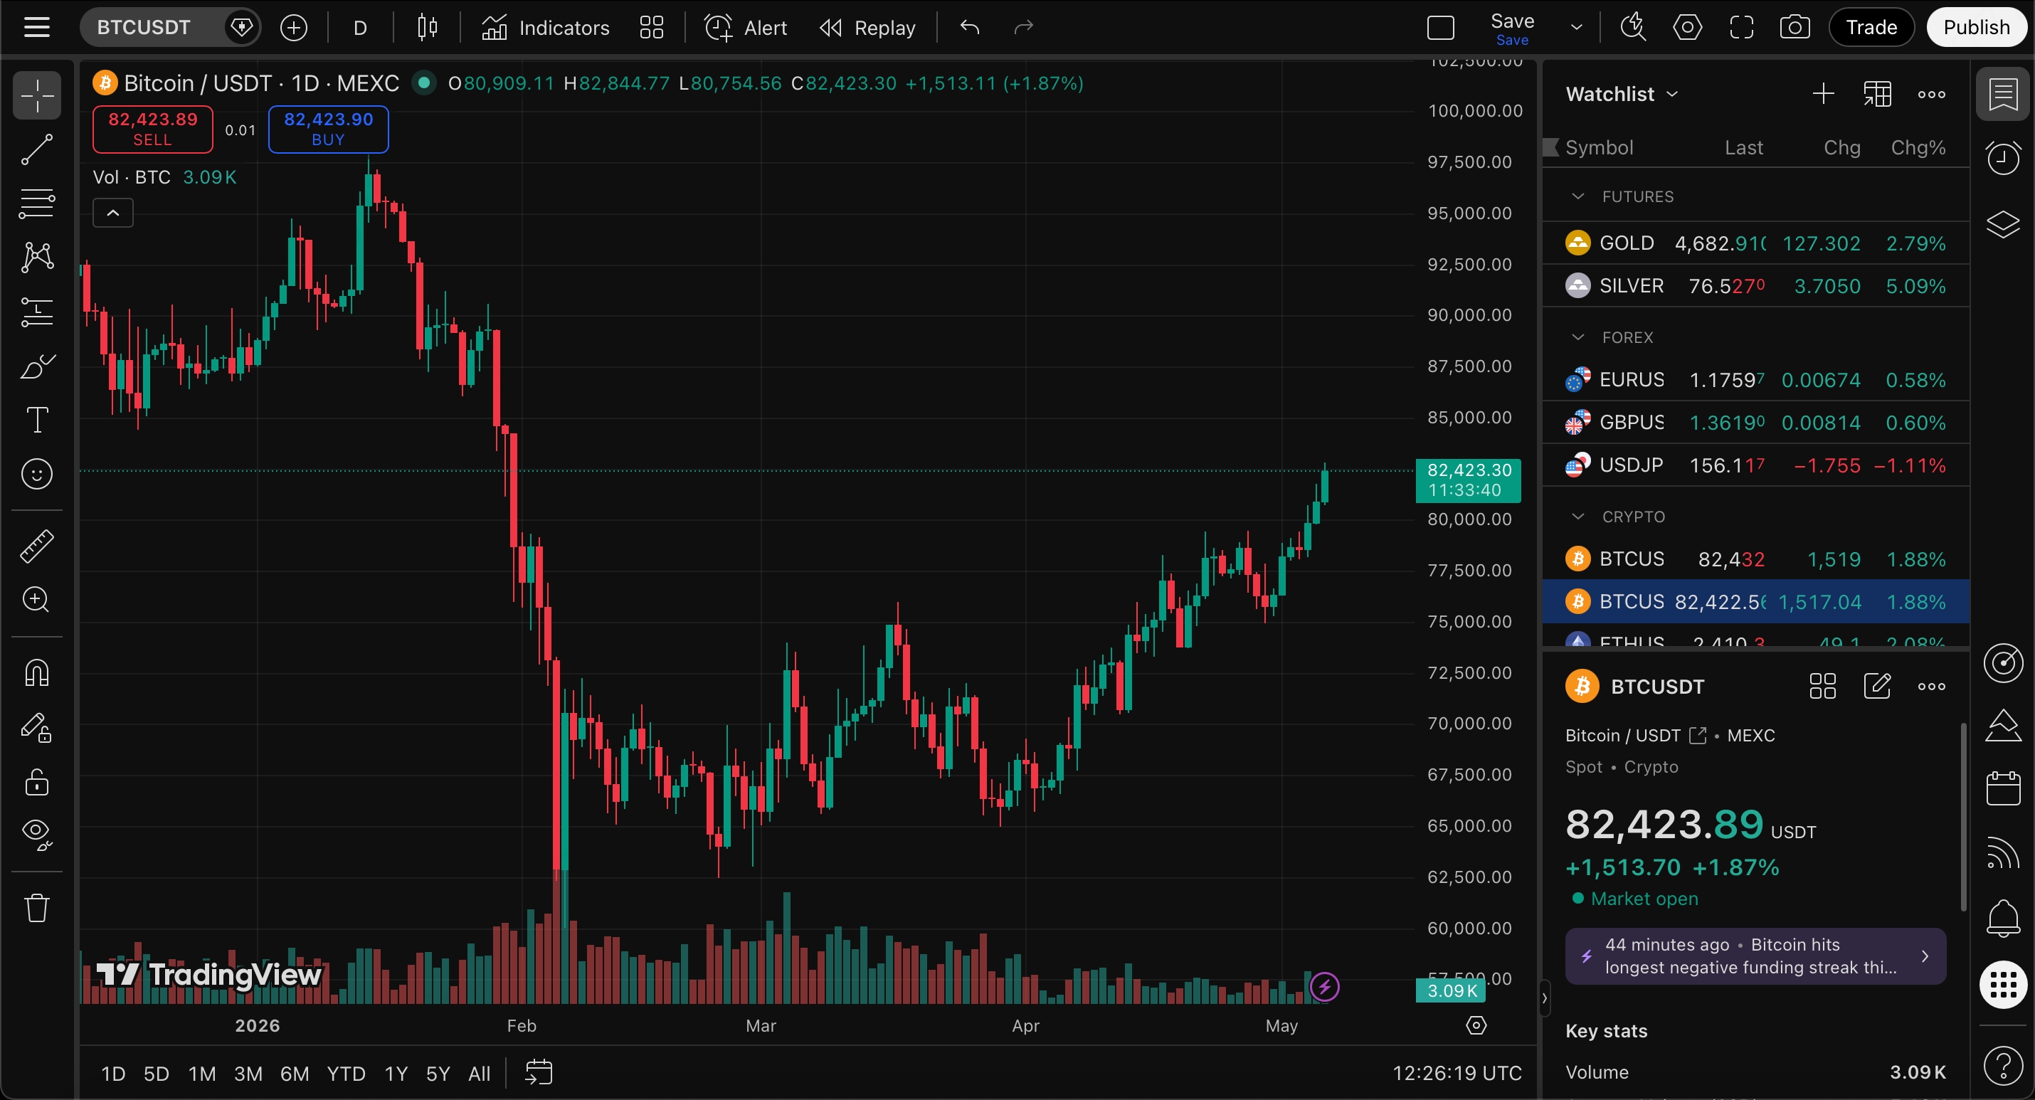Screen dimensions: 2035x1100
Task: Collapse the FUTURES watchlist section
Action: tap(1577, 197)
